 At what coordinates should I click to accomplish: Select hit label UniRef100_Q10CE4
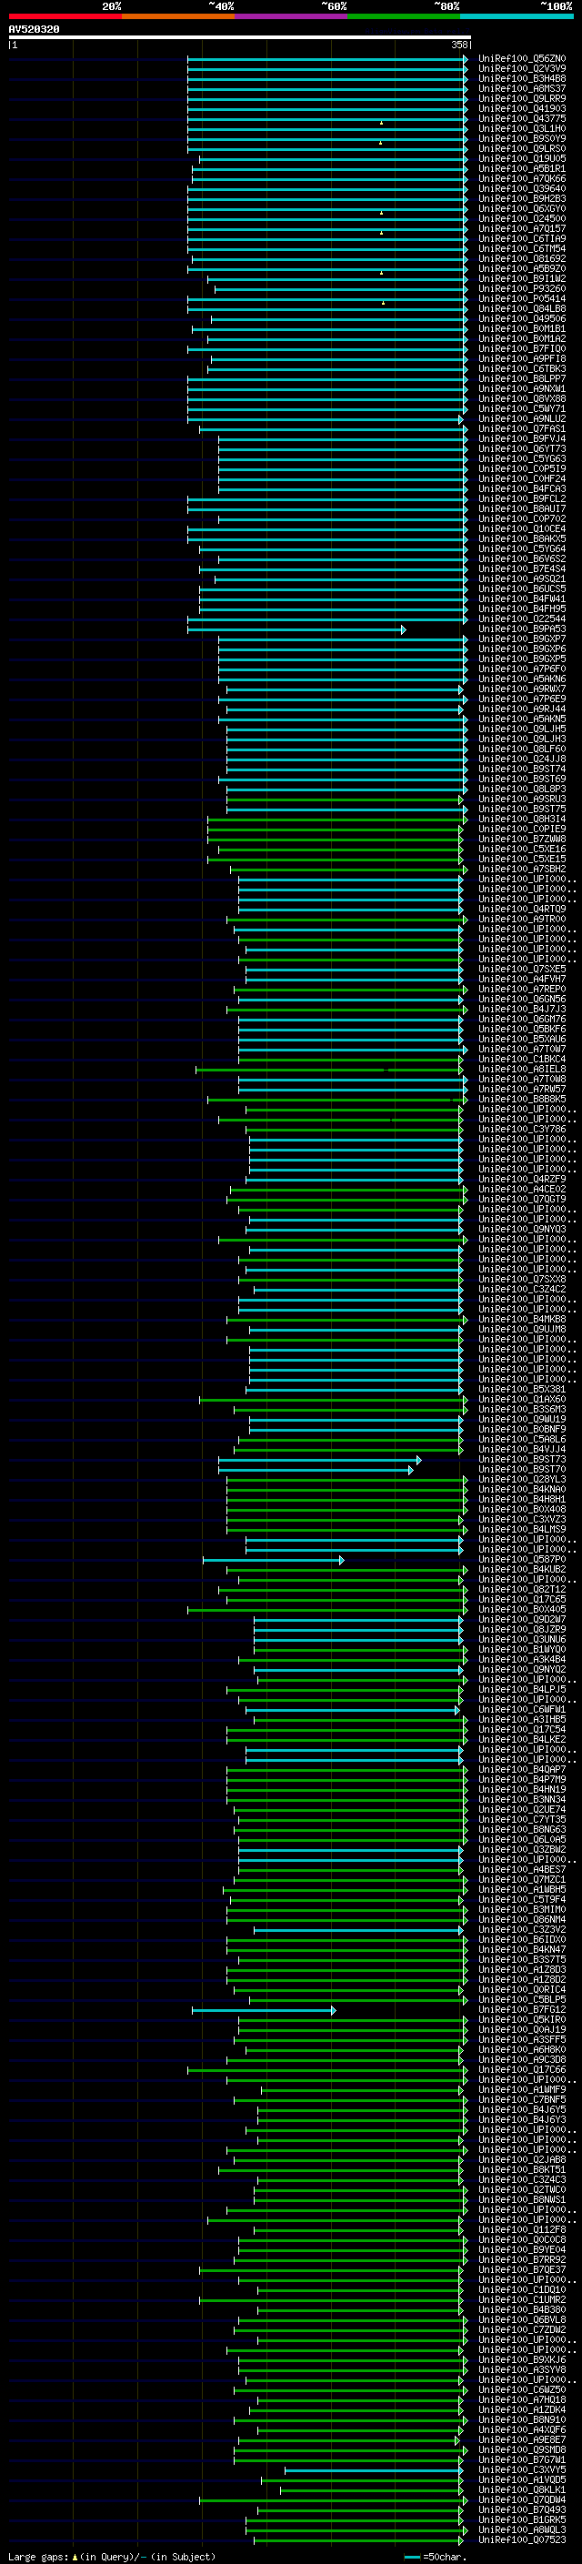coord(522,528)
